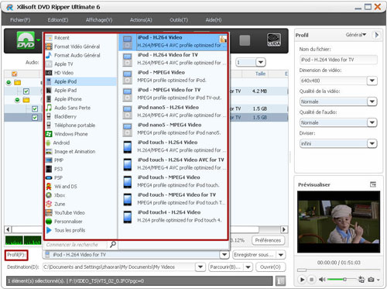
Task: Click the Wii and DS icon
Action: click(49, 187)
